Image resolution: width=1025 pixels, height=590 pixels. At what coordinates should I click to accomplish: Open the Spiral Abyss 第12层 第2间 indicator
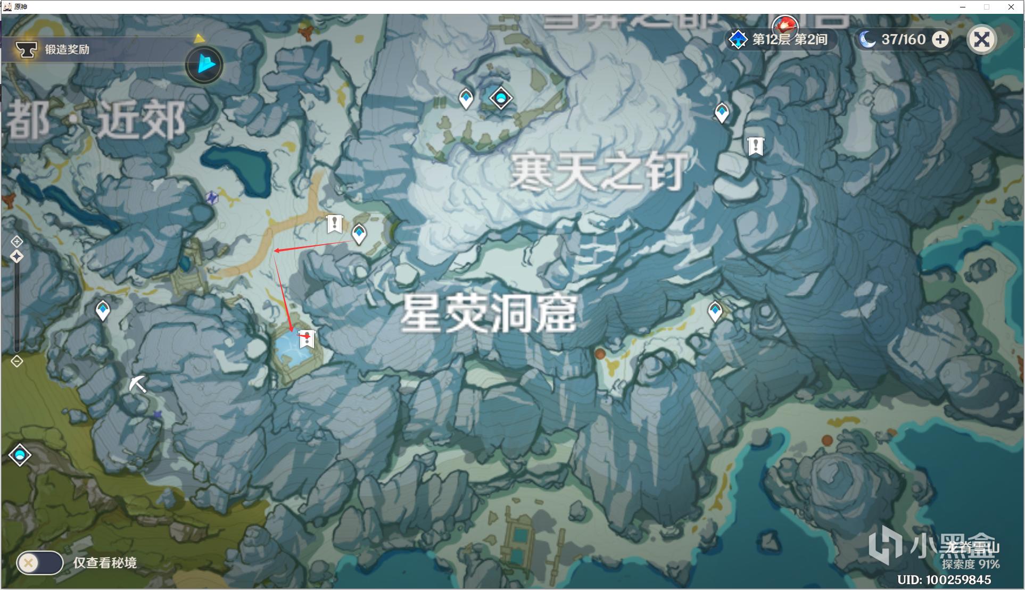coord(782,39)
